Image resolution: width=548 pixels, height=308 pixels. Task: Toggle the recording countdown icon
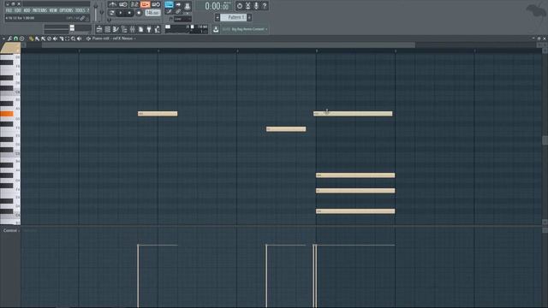click(x=134, y=4)
